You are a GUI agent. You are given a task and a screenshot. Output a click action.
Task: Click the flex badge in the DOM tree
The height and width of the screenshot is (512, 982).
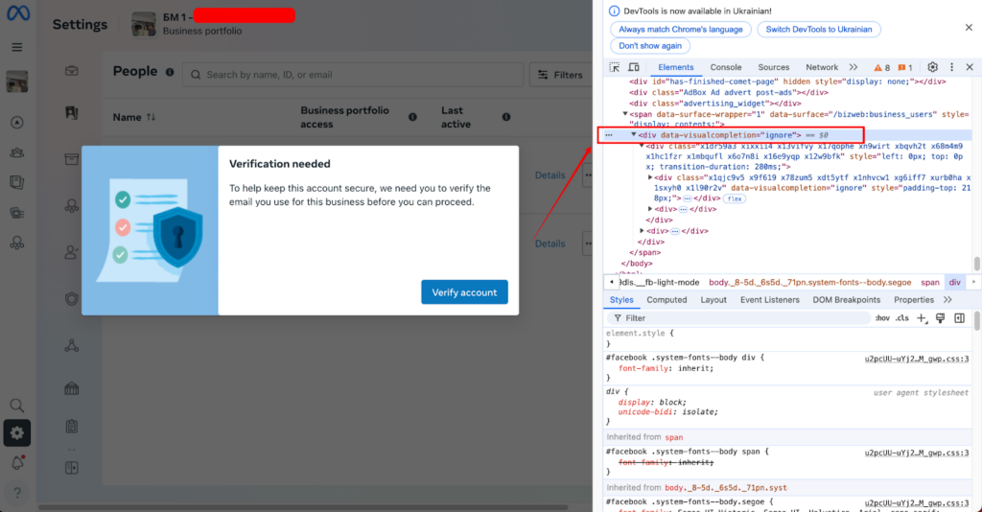point(734,198)
